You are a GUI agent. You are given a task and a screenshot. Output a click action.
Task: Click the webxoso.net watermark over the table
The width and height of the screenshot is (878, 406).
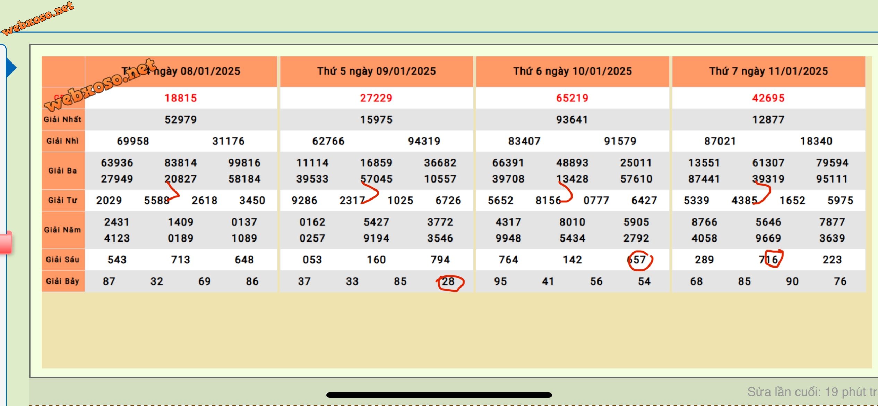pyautogui.click(x=101, y=85)
